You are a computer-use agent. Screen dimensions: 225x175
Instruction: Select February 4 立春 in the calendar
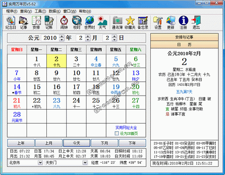point(96,61)
